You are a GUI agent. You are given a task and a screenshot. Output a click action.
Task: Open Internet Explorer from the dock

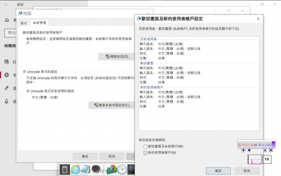pyautogui.click(x=75, y=169)
